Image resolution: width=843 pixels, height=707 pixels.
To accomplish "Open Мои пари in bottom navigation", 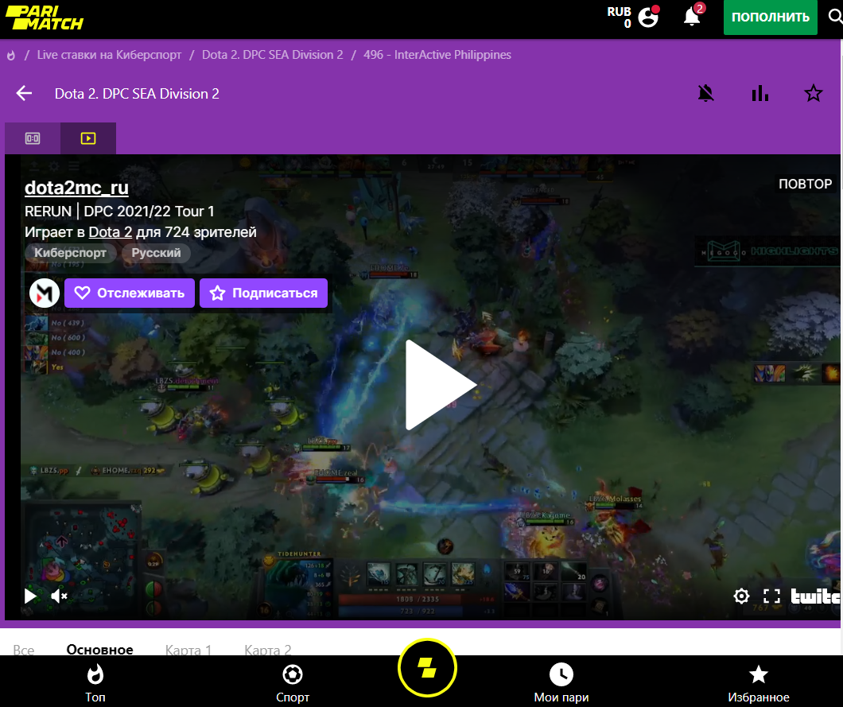I will pos(561,682).
